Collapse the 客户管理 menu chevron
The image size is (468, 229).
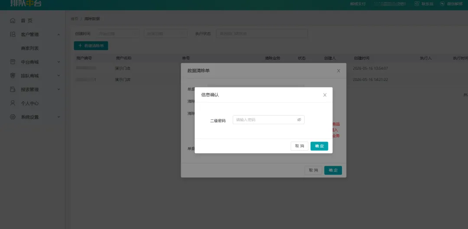point(58,35)
